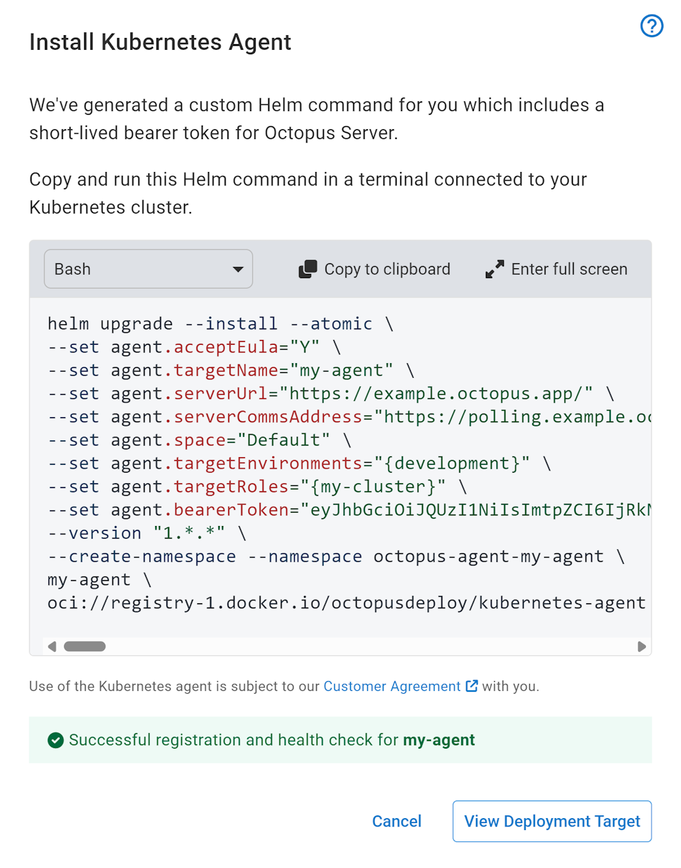Image resolution: width=681 pixels, height=868 pixels.
Task: Open the Bash script language dropdown
Action: tap(148, 269)
